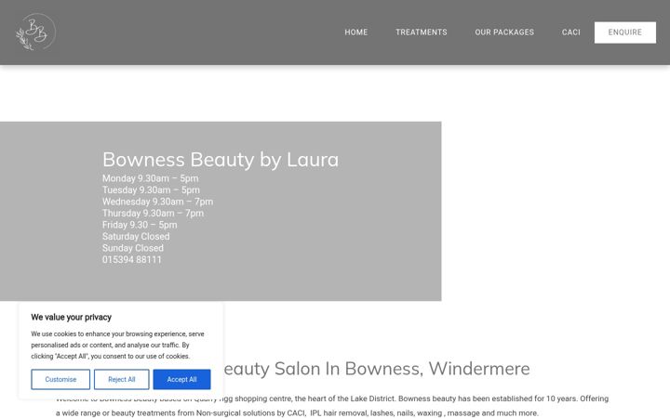Screen dimensions: 670x418
Task: Select the Wednesday 9.30am – 7pm line
Action: pos(157,202)
